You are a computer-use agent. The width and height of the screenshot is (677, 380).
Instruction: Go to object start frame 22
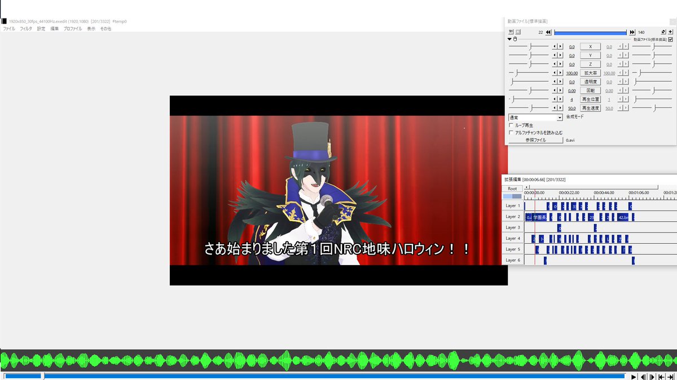pos(548,32)
